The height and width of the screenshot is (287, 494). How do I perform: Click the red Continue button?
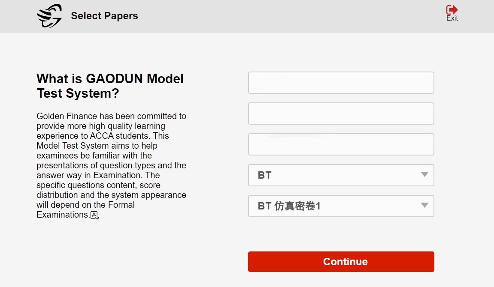click(341, 262)
